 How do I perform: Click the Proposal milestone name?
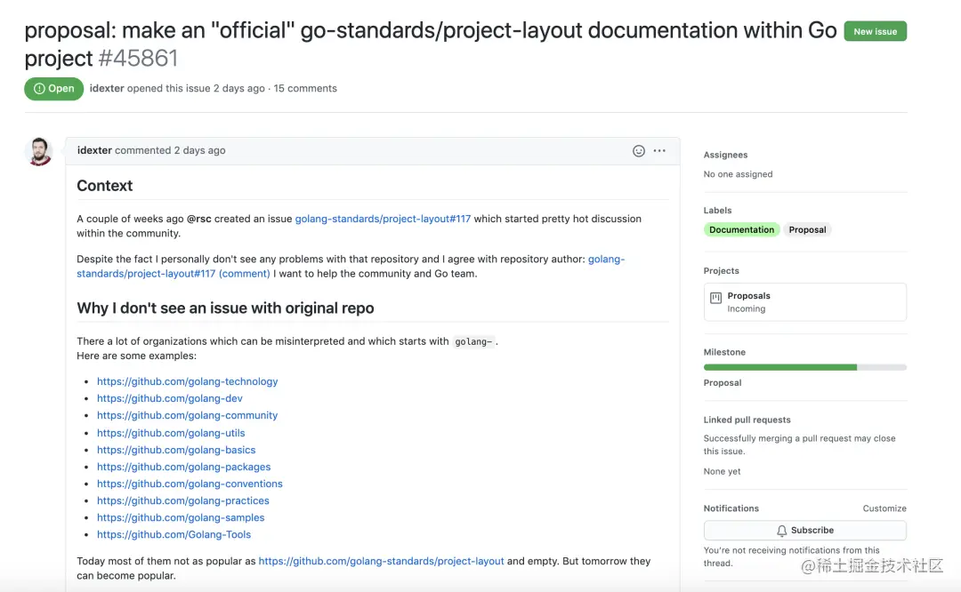[723, 383]
